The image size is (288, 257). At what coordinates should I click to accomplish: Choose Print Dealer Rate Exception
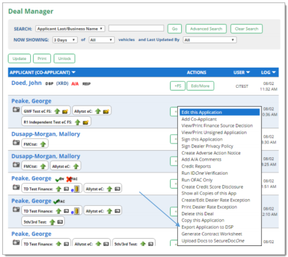[x=209, y=207]
